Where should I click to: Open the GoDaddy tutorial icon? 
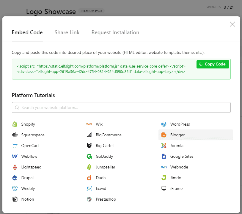tap(89, 156)
